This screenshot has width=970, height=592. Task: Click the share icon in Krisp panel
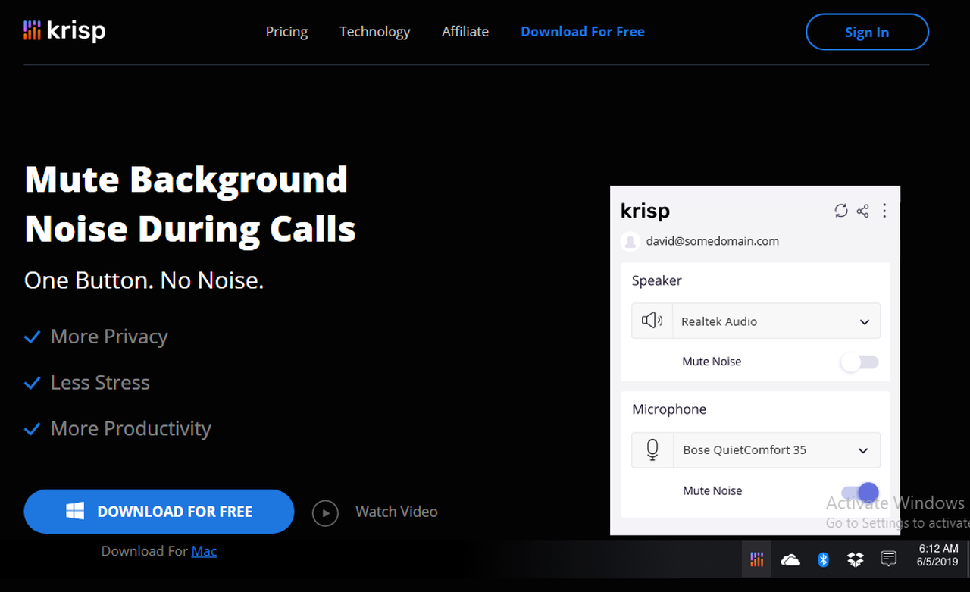tap(862, 211)
